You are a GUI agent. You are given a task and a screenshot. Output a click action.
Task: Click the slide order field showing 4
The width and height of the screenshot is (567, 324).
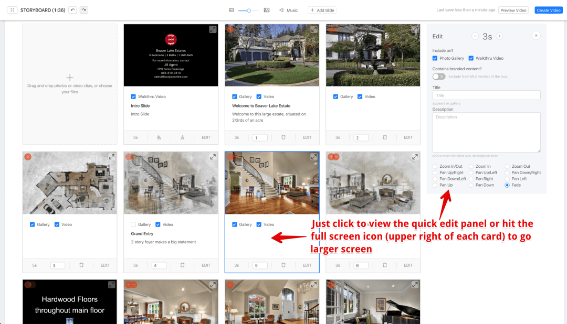[x=159, y=265]
